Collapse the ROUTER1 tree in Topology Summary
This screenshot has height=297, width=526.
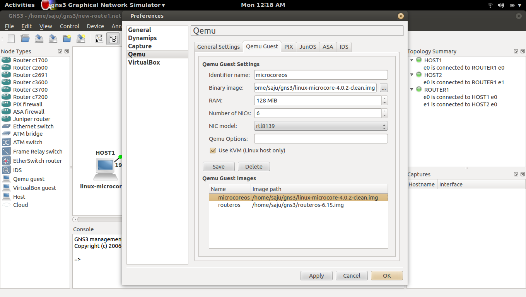pyautogui.click(x=412, y=90)
